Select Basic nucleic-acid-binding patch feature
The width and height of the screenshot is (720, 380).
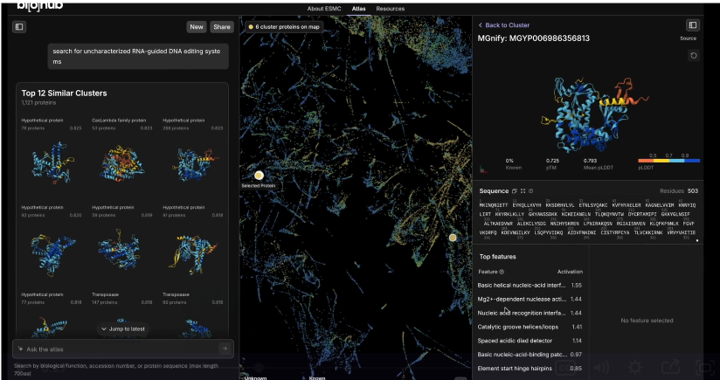point(530,355)
